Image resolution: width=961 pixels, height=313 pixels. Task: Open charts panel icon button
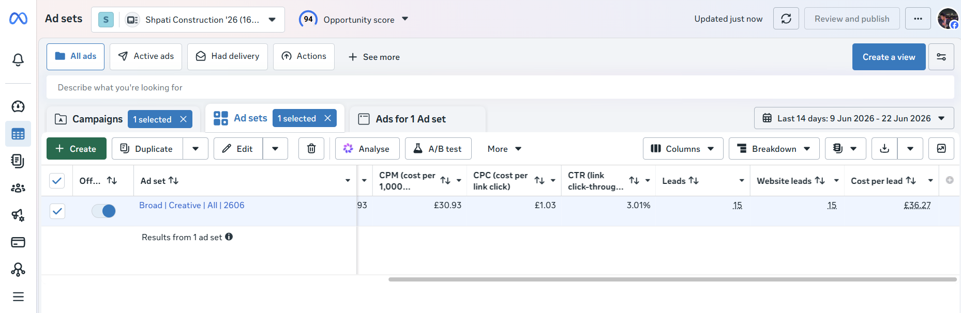click(x=941, y=149)
